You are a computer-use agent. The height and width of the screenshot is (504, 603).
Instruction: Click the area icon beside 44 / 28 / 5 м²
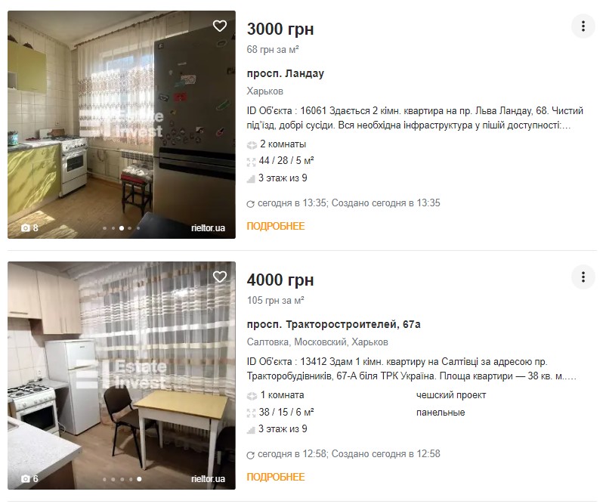[252, 162]
